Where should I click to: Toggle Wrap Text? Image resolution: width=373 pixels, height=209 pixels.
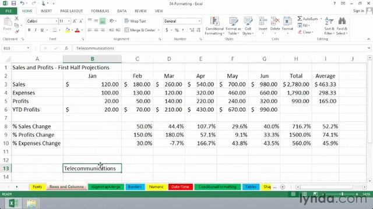(x=135, y=21)
